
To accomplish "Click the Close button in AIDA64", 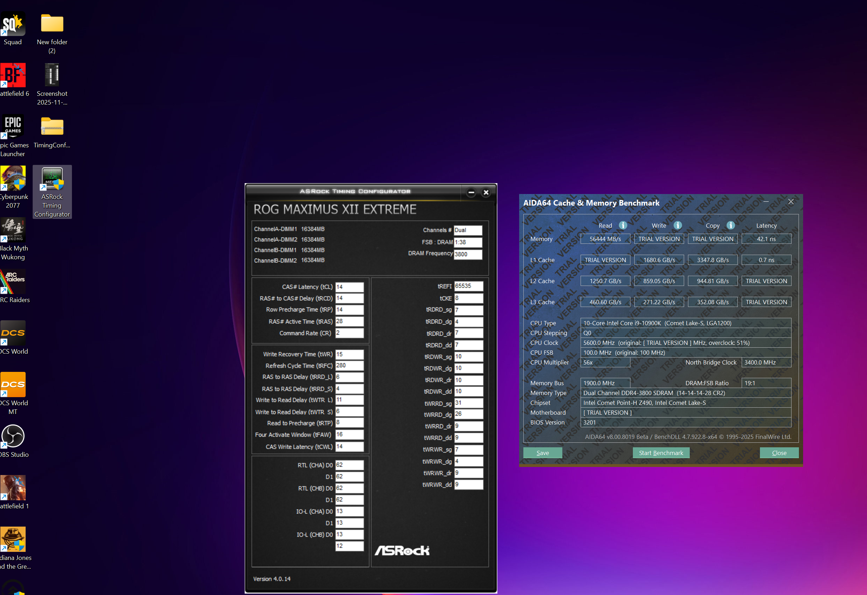I will (779, 453).
